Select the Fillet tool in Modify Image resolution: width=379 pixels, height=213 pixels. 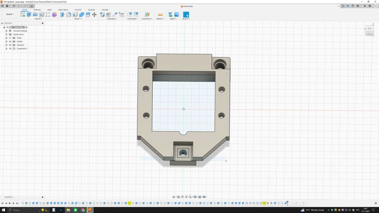(69, 14)
